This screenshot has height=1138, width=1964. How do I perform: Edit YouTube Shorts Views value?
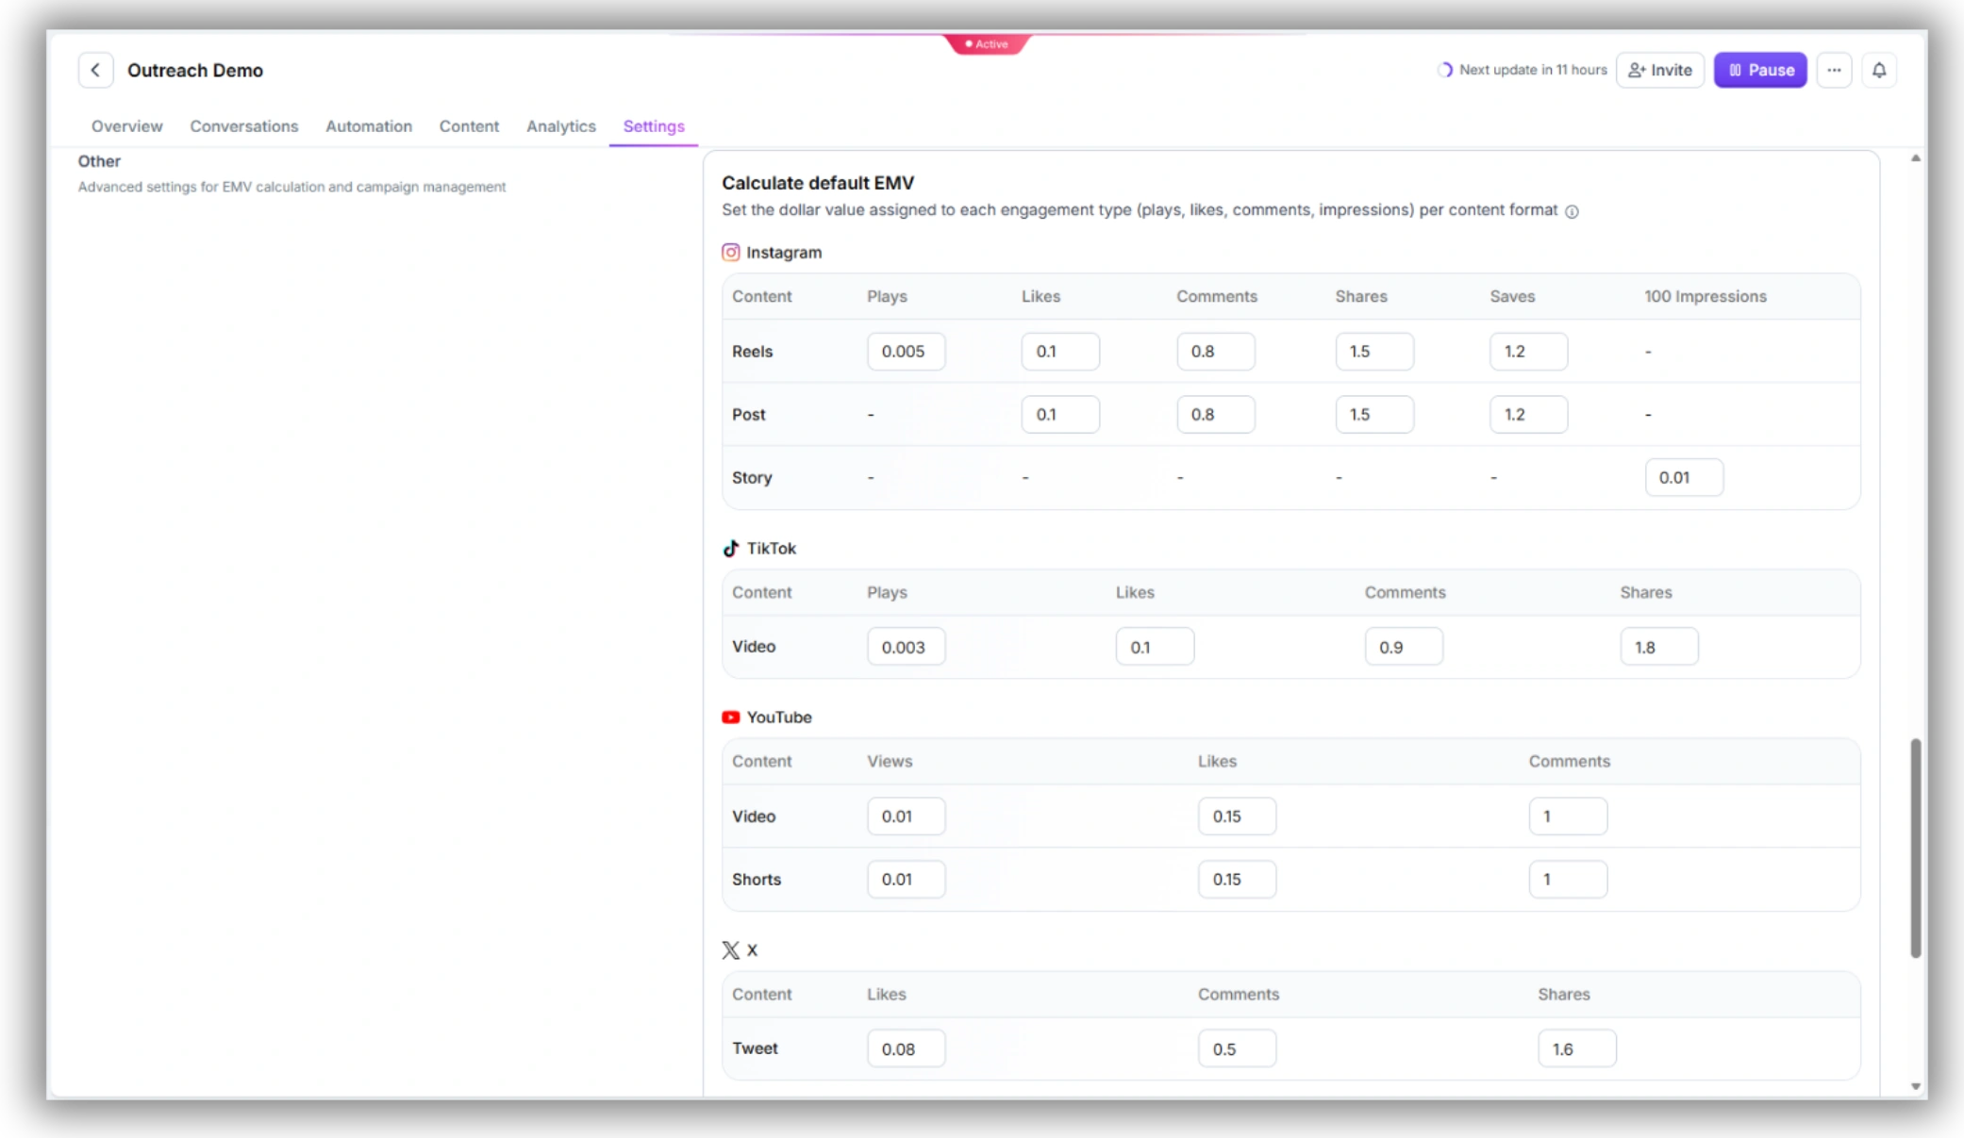click(x=906, y=880)
